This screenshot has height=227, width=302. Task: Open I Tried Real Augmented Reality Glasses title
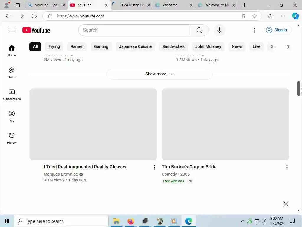tap(86, 167)
